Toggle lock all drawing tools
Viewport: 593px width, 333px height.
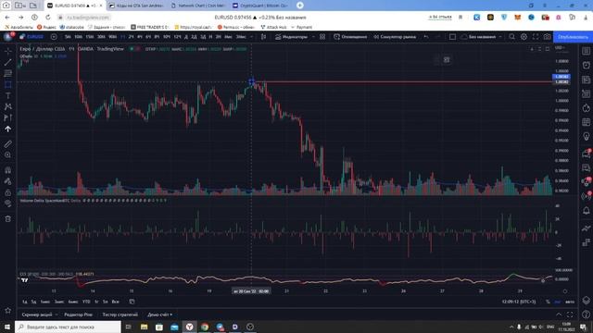[8, 192]
